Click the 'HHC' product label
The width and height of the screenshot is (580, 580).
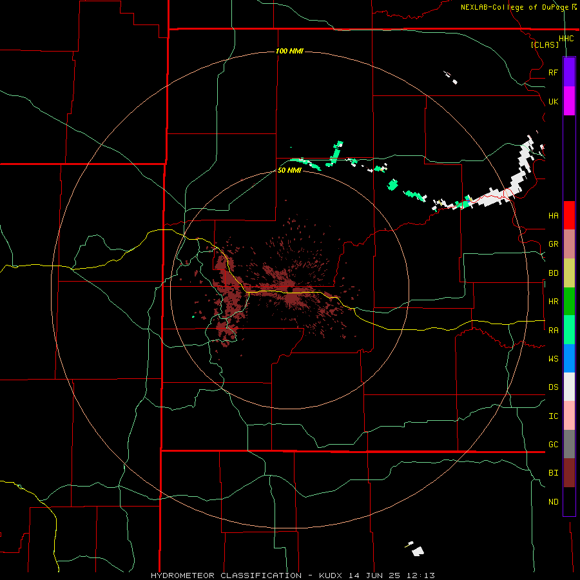566,39
